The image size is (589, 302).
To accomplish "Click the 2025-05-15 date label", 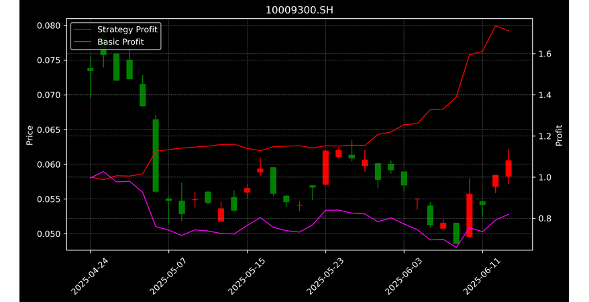I will [x=246, y=276].
